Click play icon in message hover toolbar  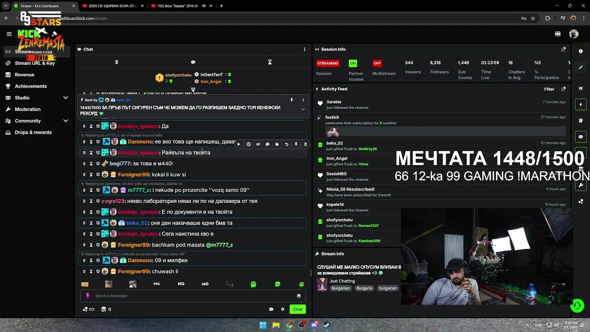(238, 144)
